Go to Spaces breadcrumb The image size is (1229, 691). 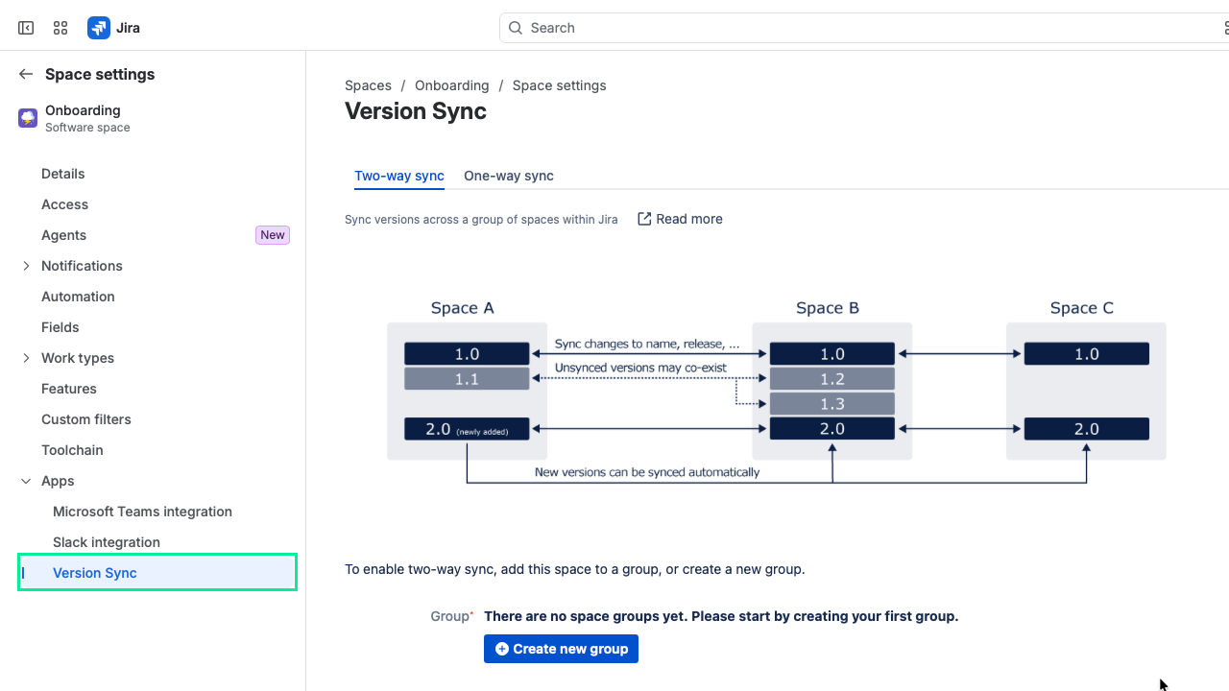(368, 85)
